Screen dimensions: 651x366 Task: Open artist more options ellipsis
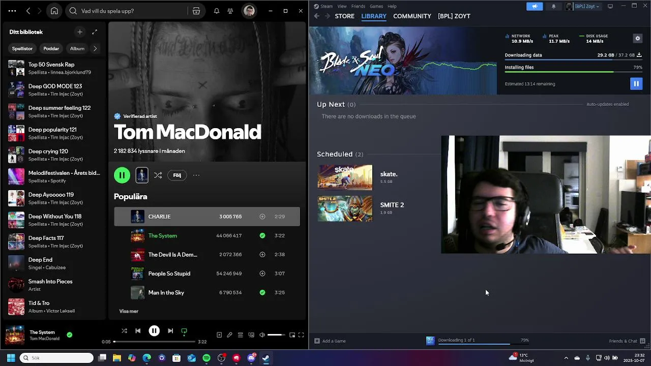click(x=196, y=175)
